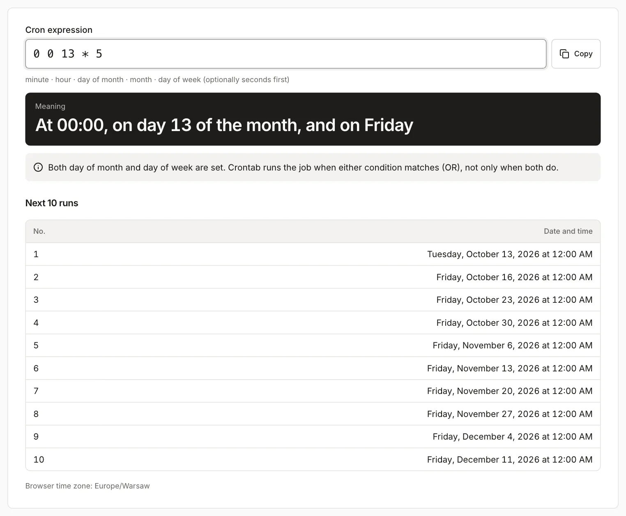Select the Friday, December 11, 2026 run
This screenshot has height=516, width=626.
(x=313, y=460)
